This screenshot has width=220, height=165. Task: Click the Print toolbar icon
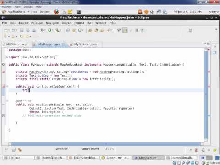coord(34,30)
